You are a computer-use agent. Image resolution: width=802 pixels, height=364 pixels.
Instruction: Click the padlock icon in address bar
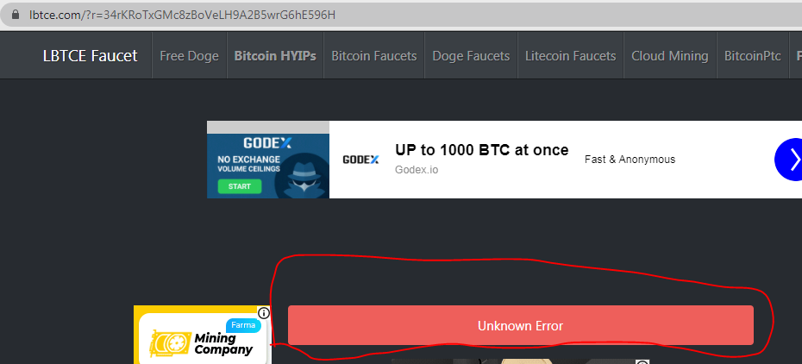tap(15, 15)
